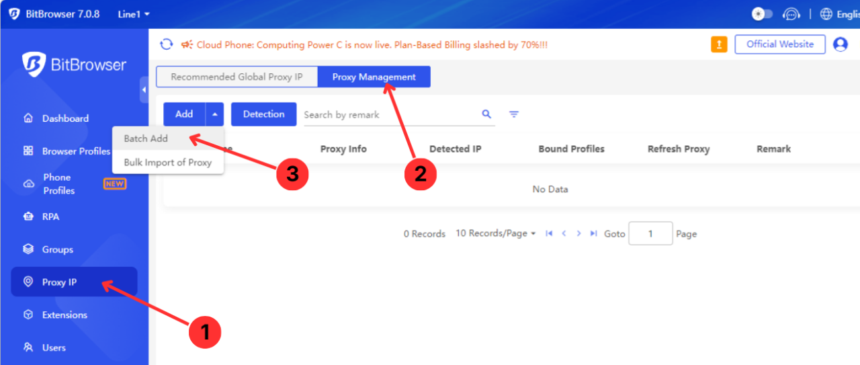The width and height of the screenshot is (860, 365).
Task: Click the No Data message
Action: 550,189
